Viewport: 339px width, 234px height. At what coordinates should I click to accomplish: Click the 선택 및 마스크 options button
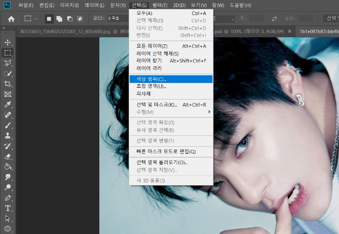(x=331, y=18)
